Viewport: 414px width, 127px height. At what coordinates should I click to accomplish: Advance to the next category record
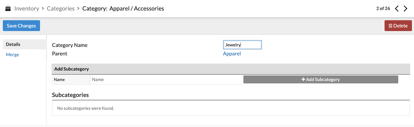click(x=406, y=9)
